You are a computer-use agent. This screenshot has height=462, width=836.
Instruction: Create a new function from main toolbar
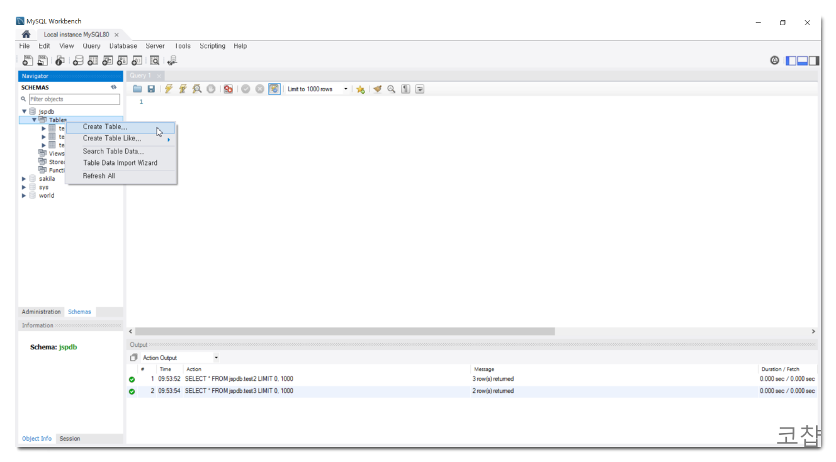point(137,60)
